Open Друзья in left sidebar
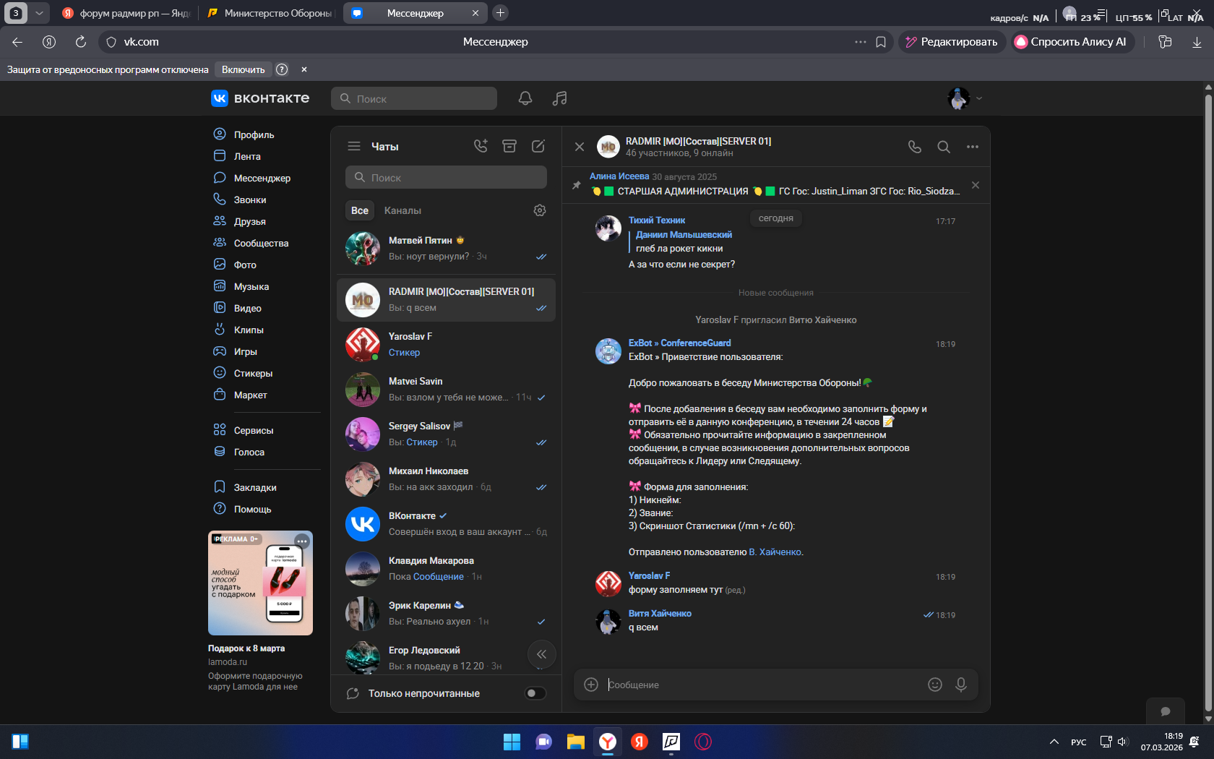 point(249,221)
